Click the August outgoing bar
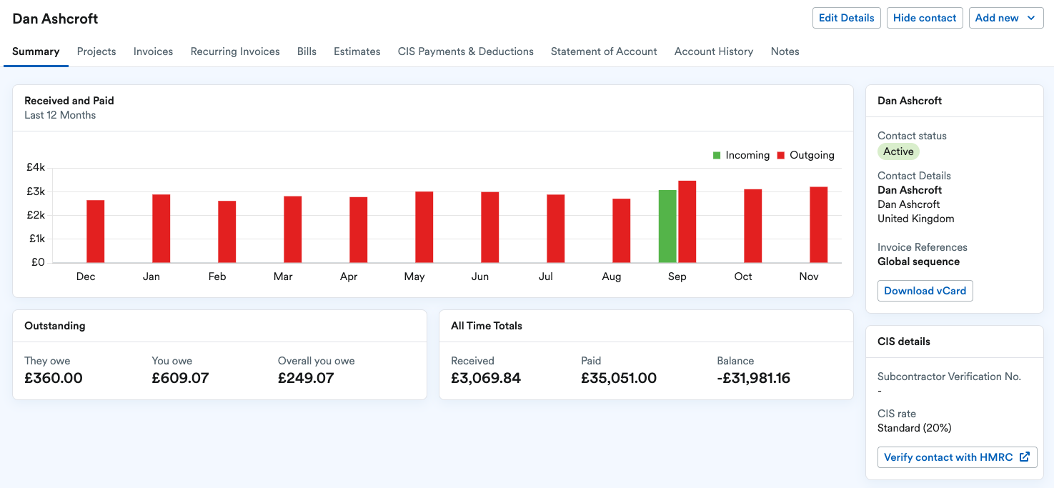This screenshot has width=1054, height=488. pyautogui.click(x=622, y=230)
